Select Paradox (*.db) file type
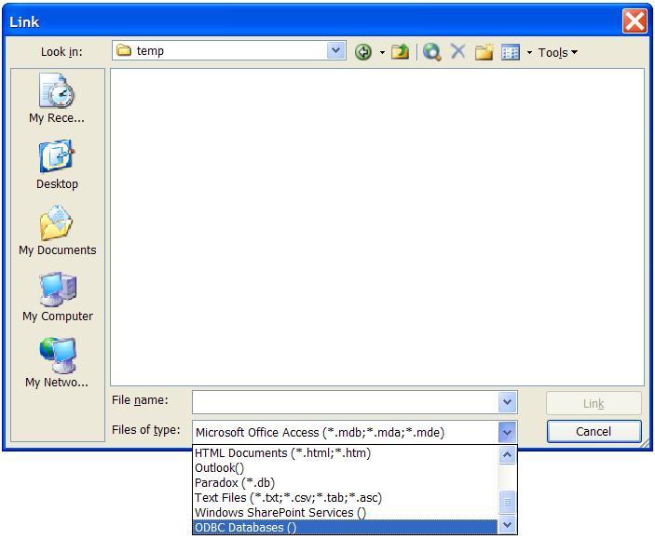This screenshot has width=655, height=539. pos(346,483)
